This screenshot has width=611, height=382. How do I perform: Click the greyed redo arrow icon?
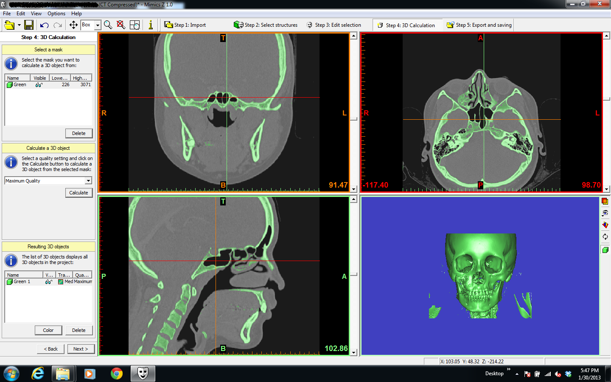(x=58, y=25)
